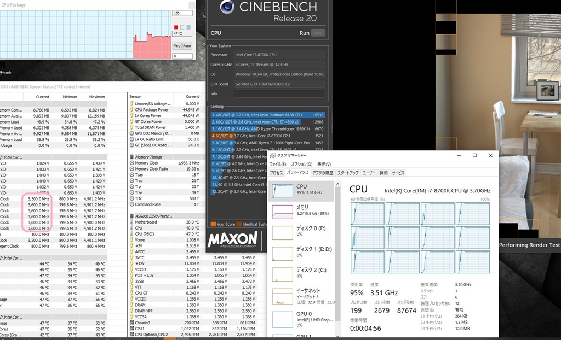Switch to サービス tab
This screenshot has height=340, width=561.
(398, 173)
